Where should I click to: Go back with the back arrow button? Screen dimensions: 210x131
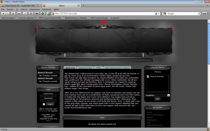pos(3,14)
